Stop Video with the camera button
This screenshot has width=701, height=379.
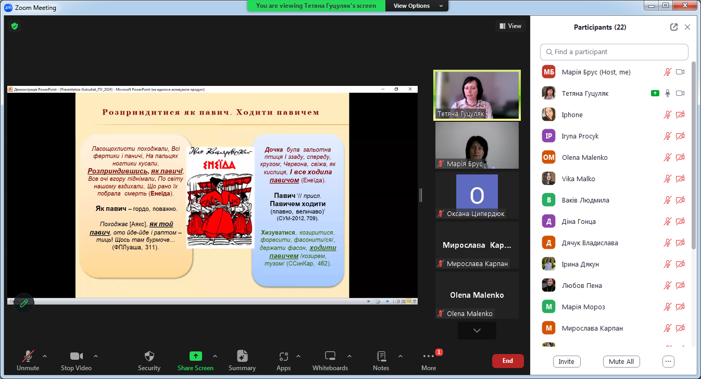click(x=76, y=357)
